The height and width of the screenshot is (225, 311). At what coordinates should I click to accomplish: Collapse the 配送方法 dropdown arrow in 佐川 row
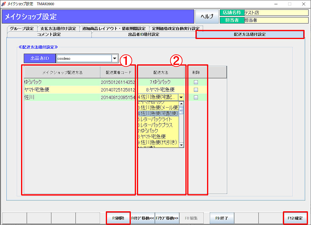pyautogui.click(x=181, y=97)
